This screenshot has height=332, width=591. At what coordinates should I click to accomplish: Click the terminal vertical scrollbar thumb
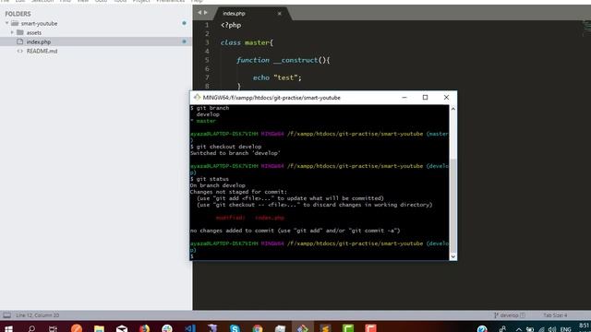click(x=453, y=205)
